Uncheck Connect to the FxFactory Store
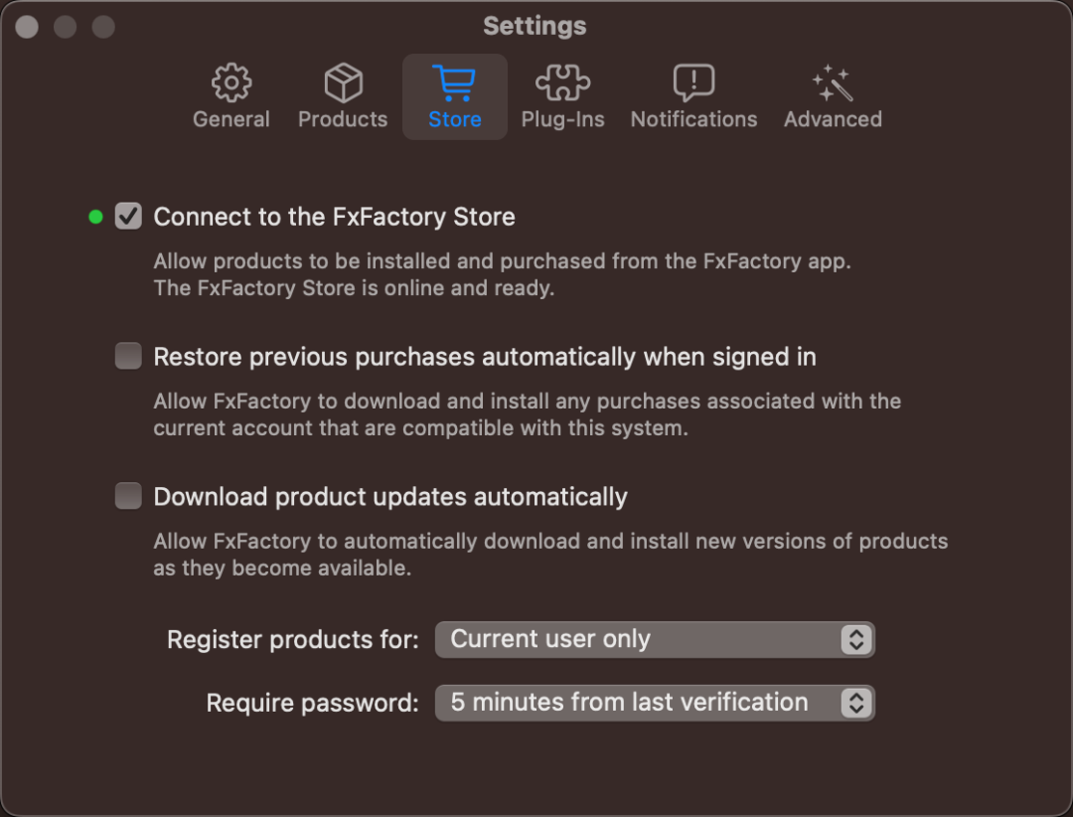This screenshot has width=1073, height=817. (x=128, y=217)
